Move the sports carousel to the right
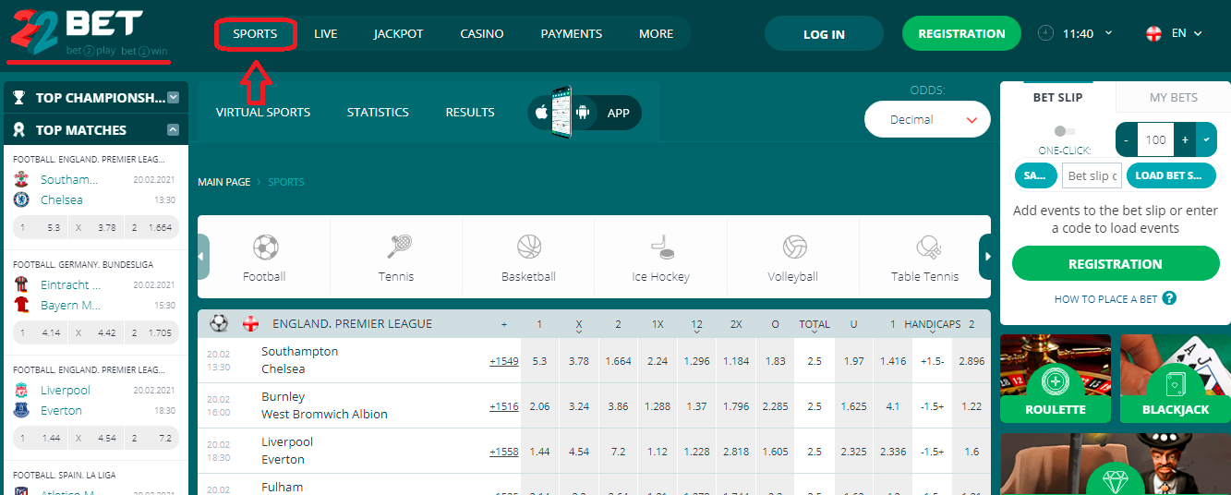Screen dimensions: 1231x495 tap(986, 257)
